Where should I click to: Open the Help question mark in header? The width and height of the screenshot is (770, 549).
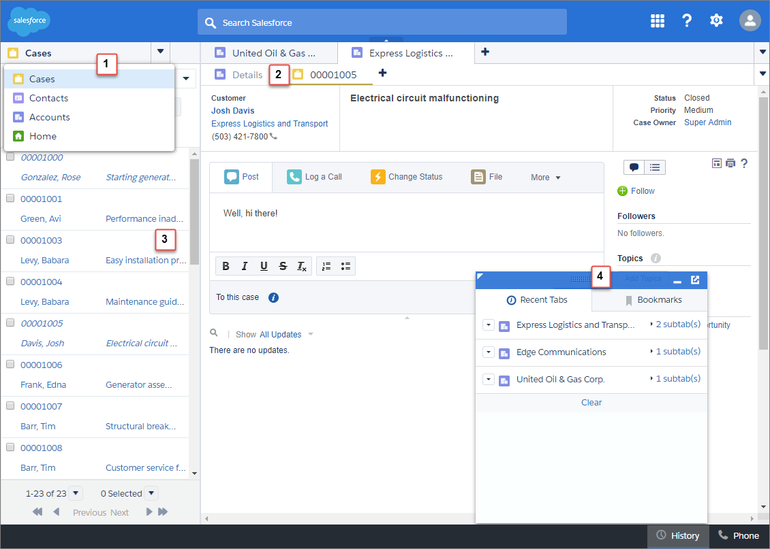686,20
